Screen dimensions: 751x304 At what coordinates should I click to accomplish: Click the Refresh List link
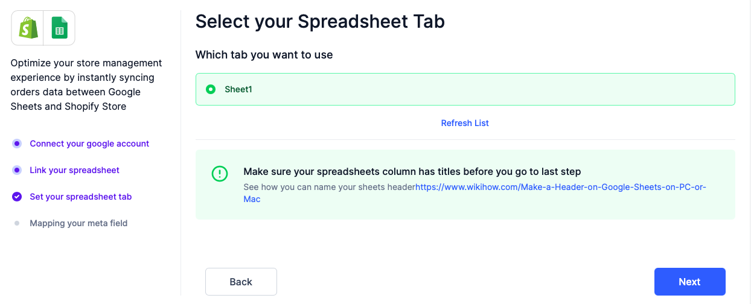pos(465,123)
